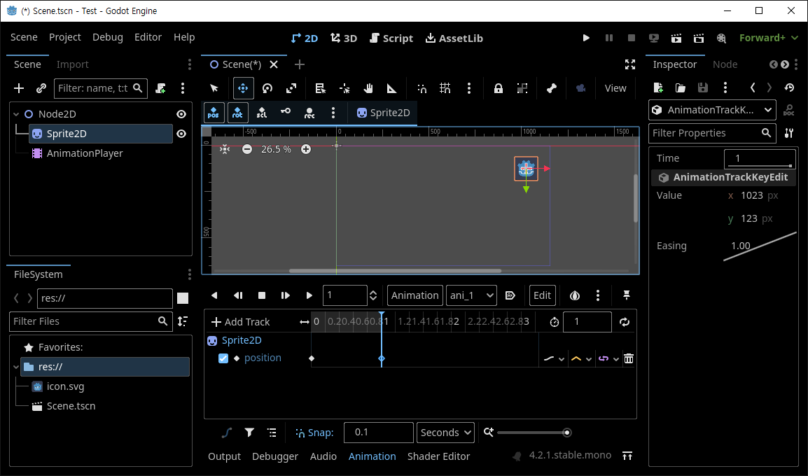Screen dimensions: 808x476
Task: Click the Easing curve control
Action: (760, 246)
